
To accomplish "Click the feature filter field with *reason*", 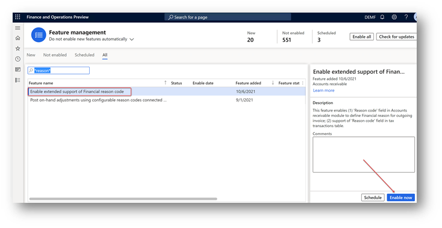I will point(58,70).
